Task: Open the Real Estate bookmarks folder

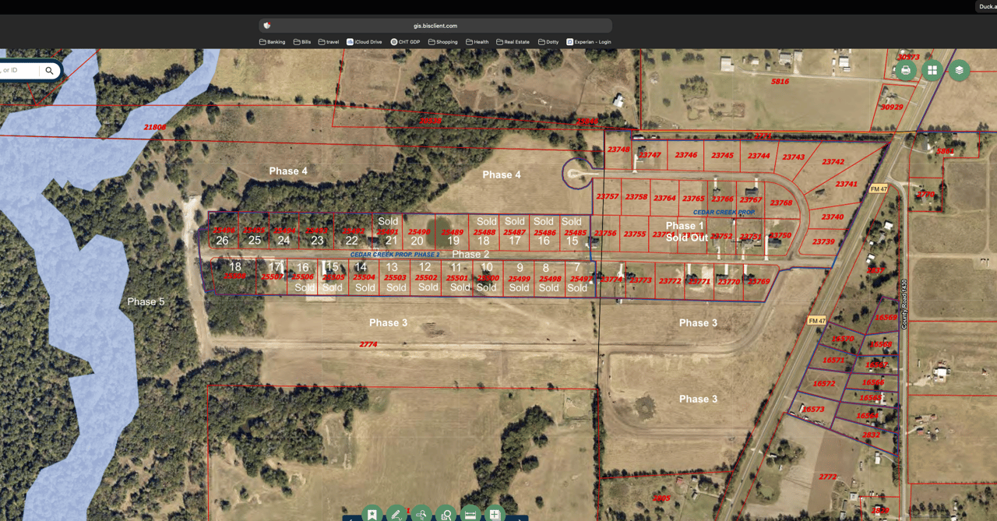Action: [513, 42]
